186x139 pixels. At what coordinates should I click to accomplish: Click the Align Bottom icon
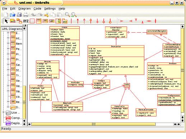tap(143, 22)
